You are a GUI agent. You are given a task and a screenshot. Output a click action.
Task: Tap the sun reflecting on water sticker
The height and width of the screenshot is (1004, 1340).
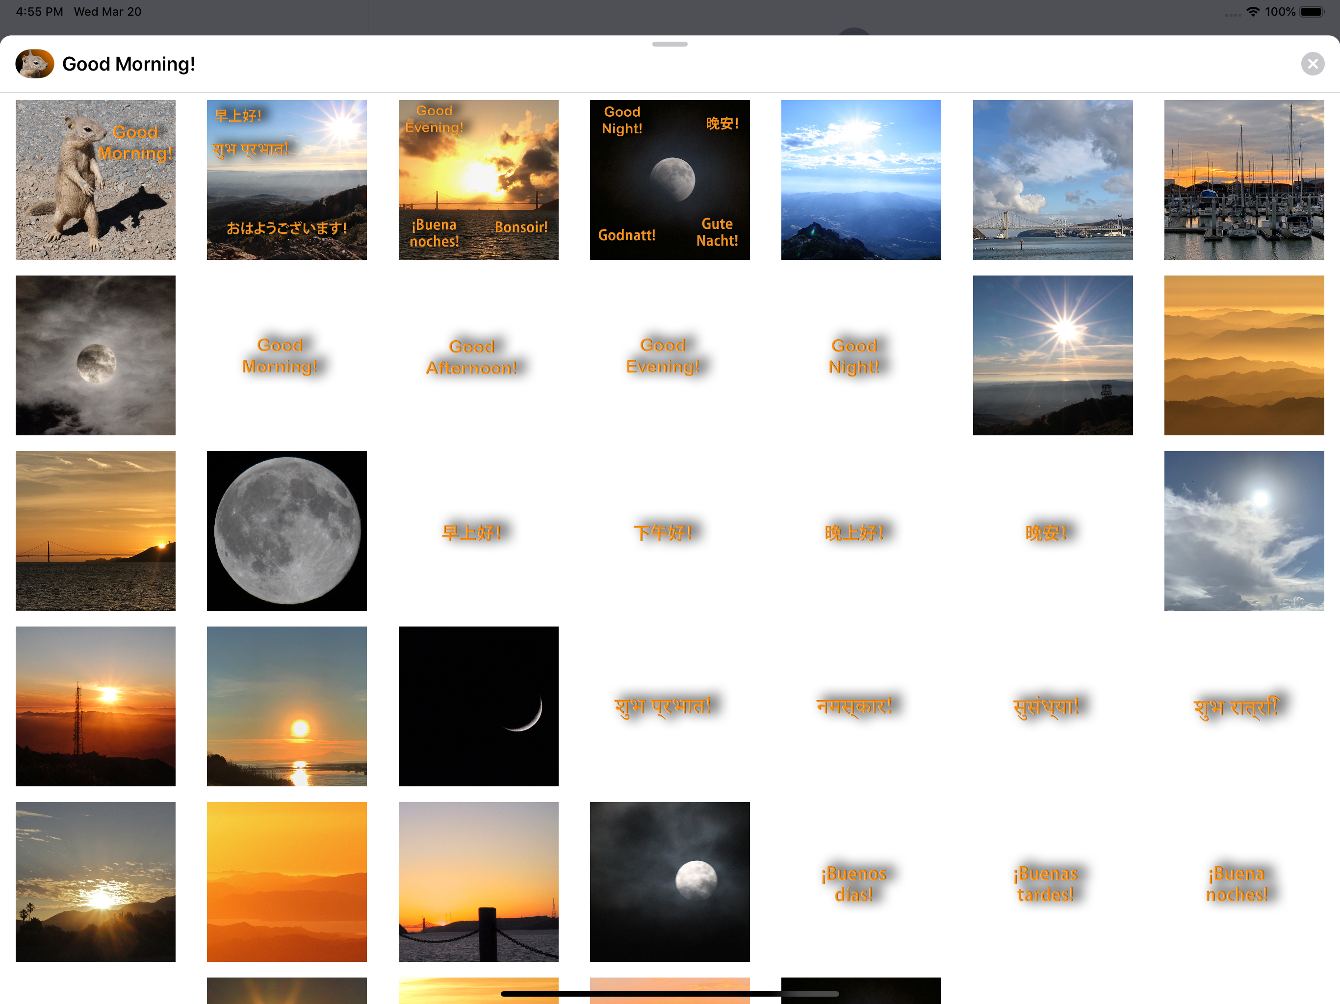[x=286, y=707]
